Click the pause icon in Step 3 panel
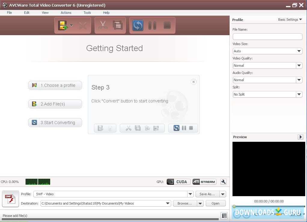 [x=184, y=128]
